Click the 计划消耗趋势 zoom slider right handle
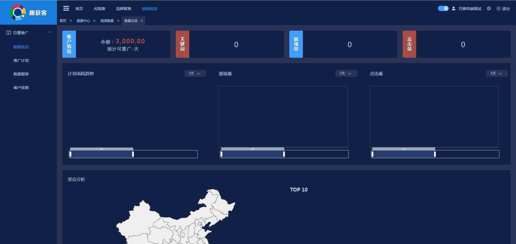This screenshot has width=516, height=244. tap(133, 154)
